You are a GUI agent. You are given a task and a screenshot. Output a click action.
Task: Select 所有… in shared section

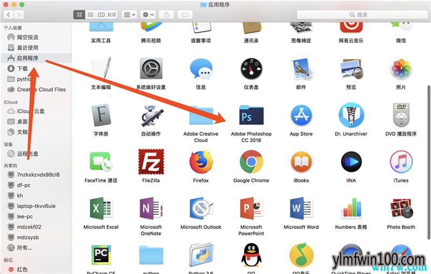pyautogui.click(x=36, y=248)
